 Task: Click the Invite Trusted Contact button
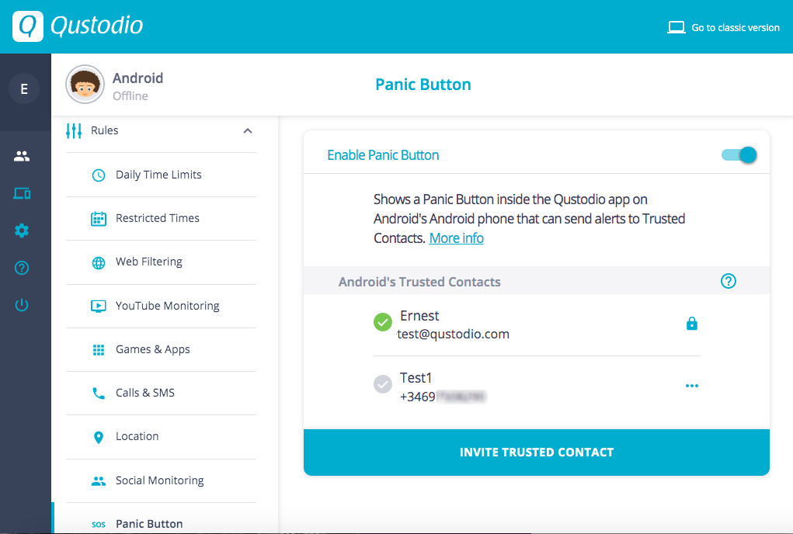pyautogui.click(x=537, y=453)
